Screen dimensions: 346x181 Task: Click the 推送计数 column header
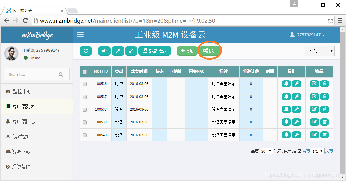point(251,71)
